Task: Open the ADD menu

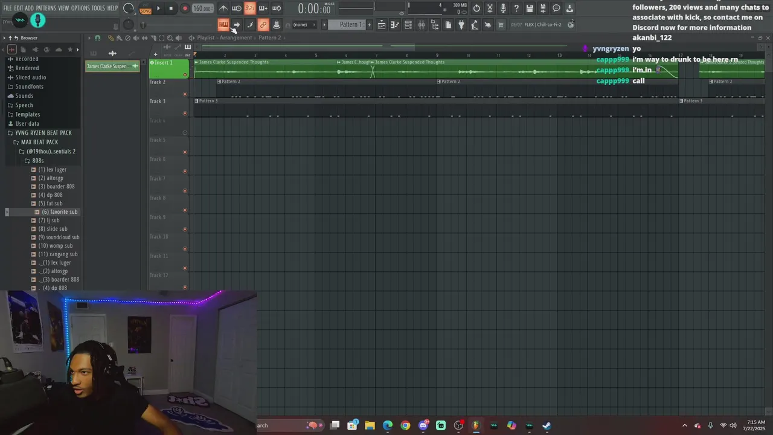Action: pos(29,8)
